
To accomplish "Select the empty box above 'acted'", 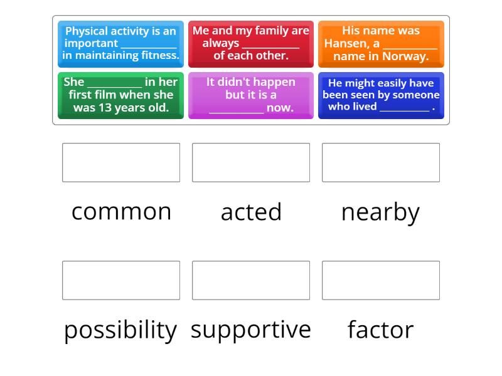I will 251,162.
